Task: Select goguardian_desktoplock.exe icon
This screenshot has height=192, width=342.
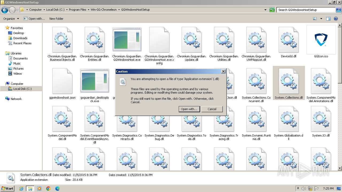Action: point(95,81)
